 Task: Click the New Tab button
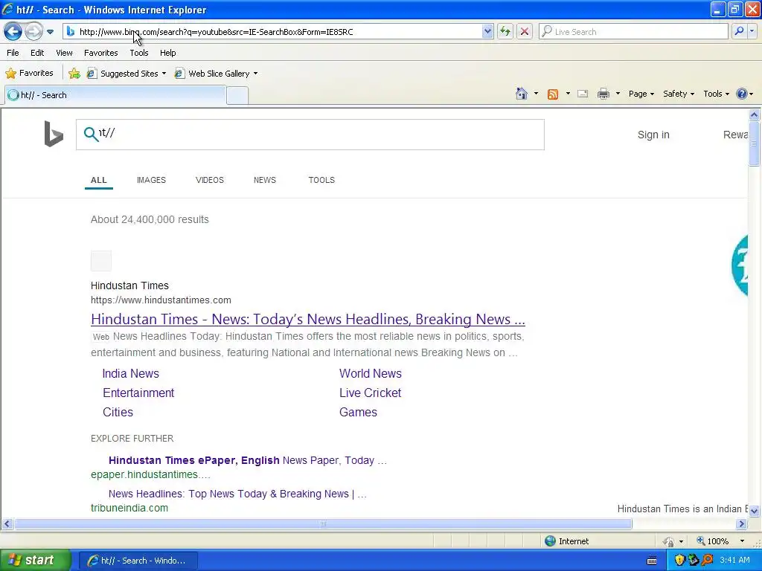(237, 96)
